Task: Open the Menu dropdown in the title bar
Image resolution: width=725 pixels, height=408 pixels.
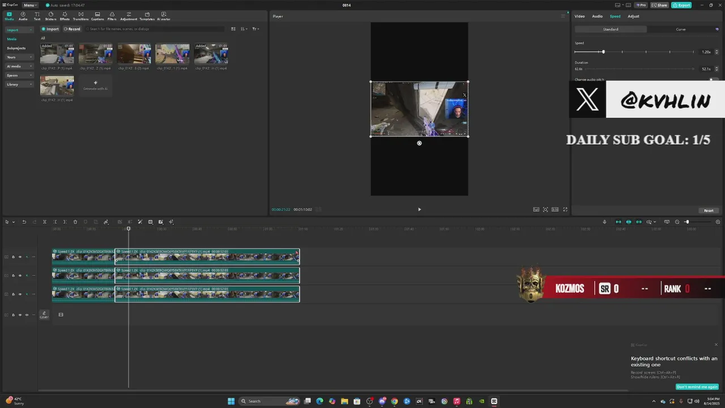Action: pos(31,5)
